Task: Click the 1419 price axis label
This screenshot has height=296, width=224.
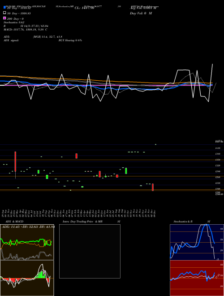Action: (x=218, y=148)
